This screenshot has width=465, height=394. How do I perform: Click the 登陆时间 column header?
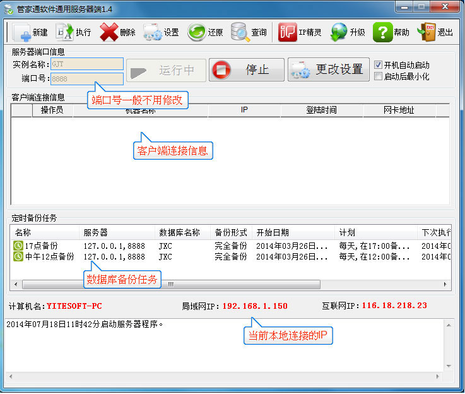coord(321,110)
